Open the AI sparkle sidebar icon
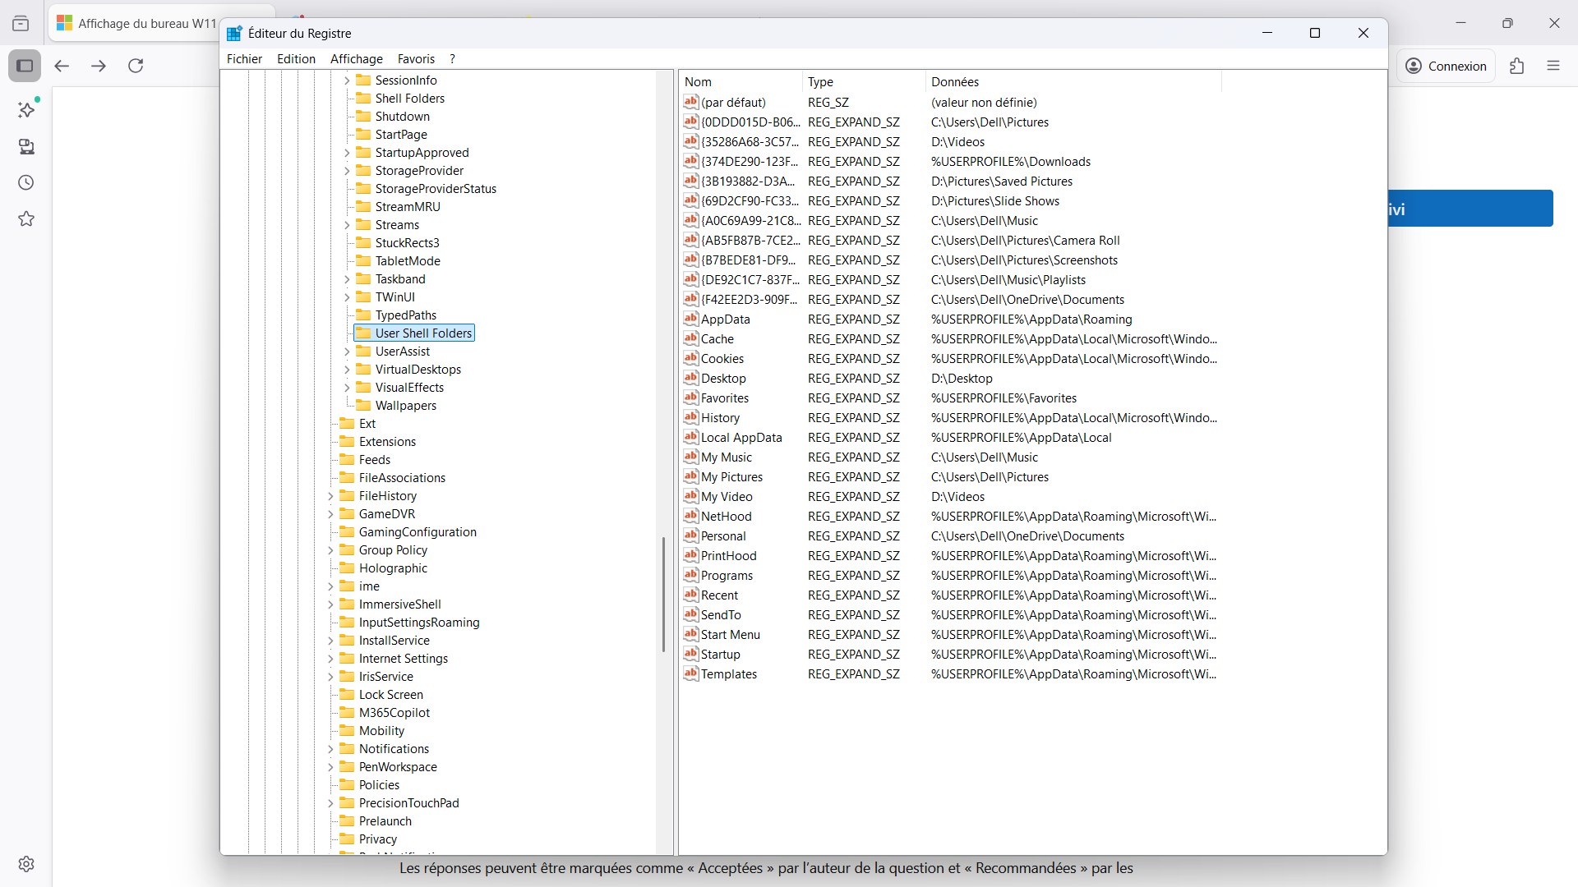The image size is (1578, 887). (26, 109)
